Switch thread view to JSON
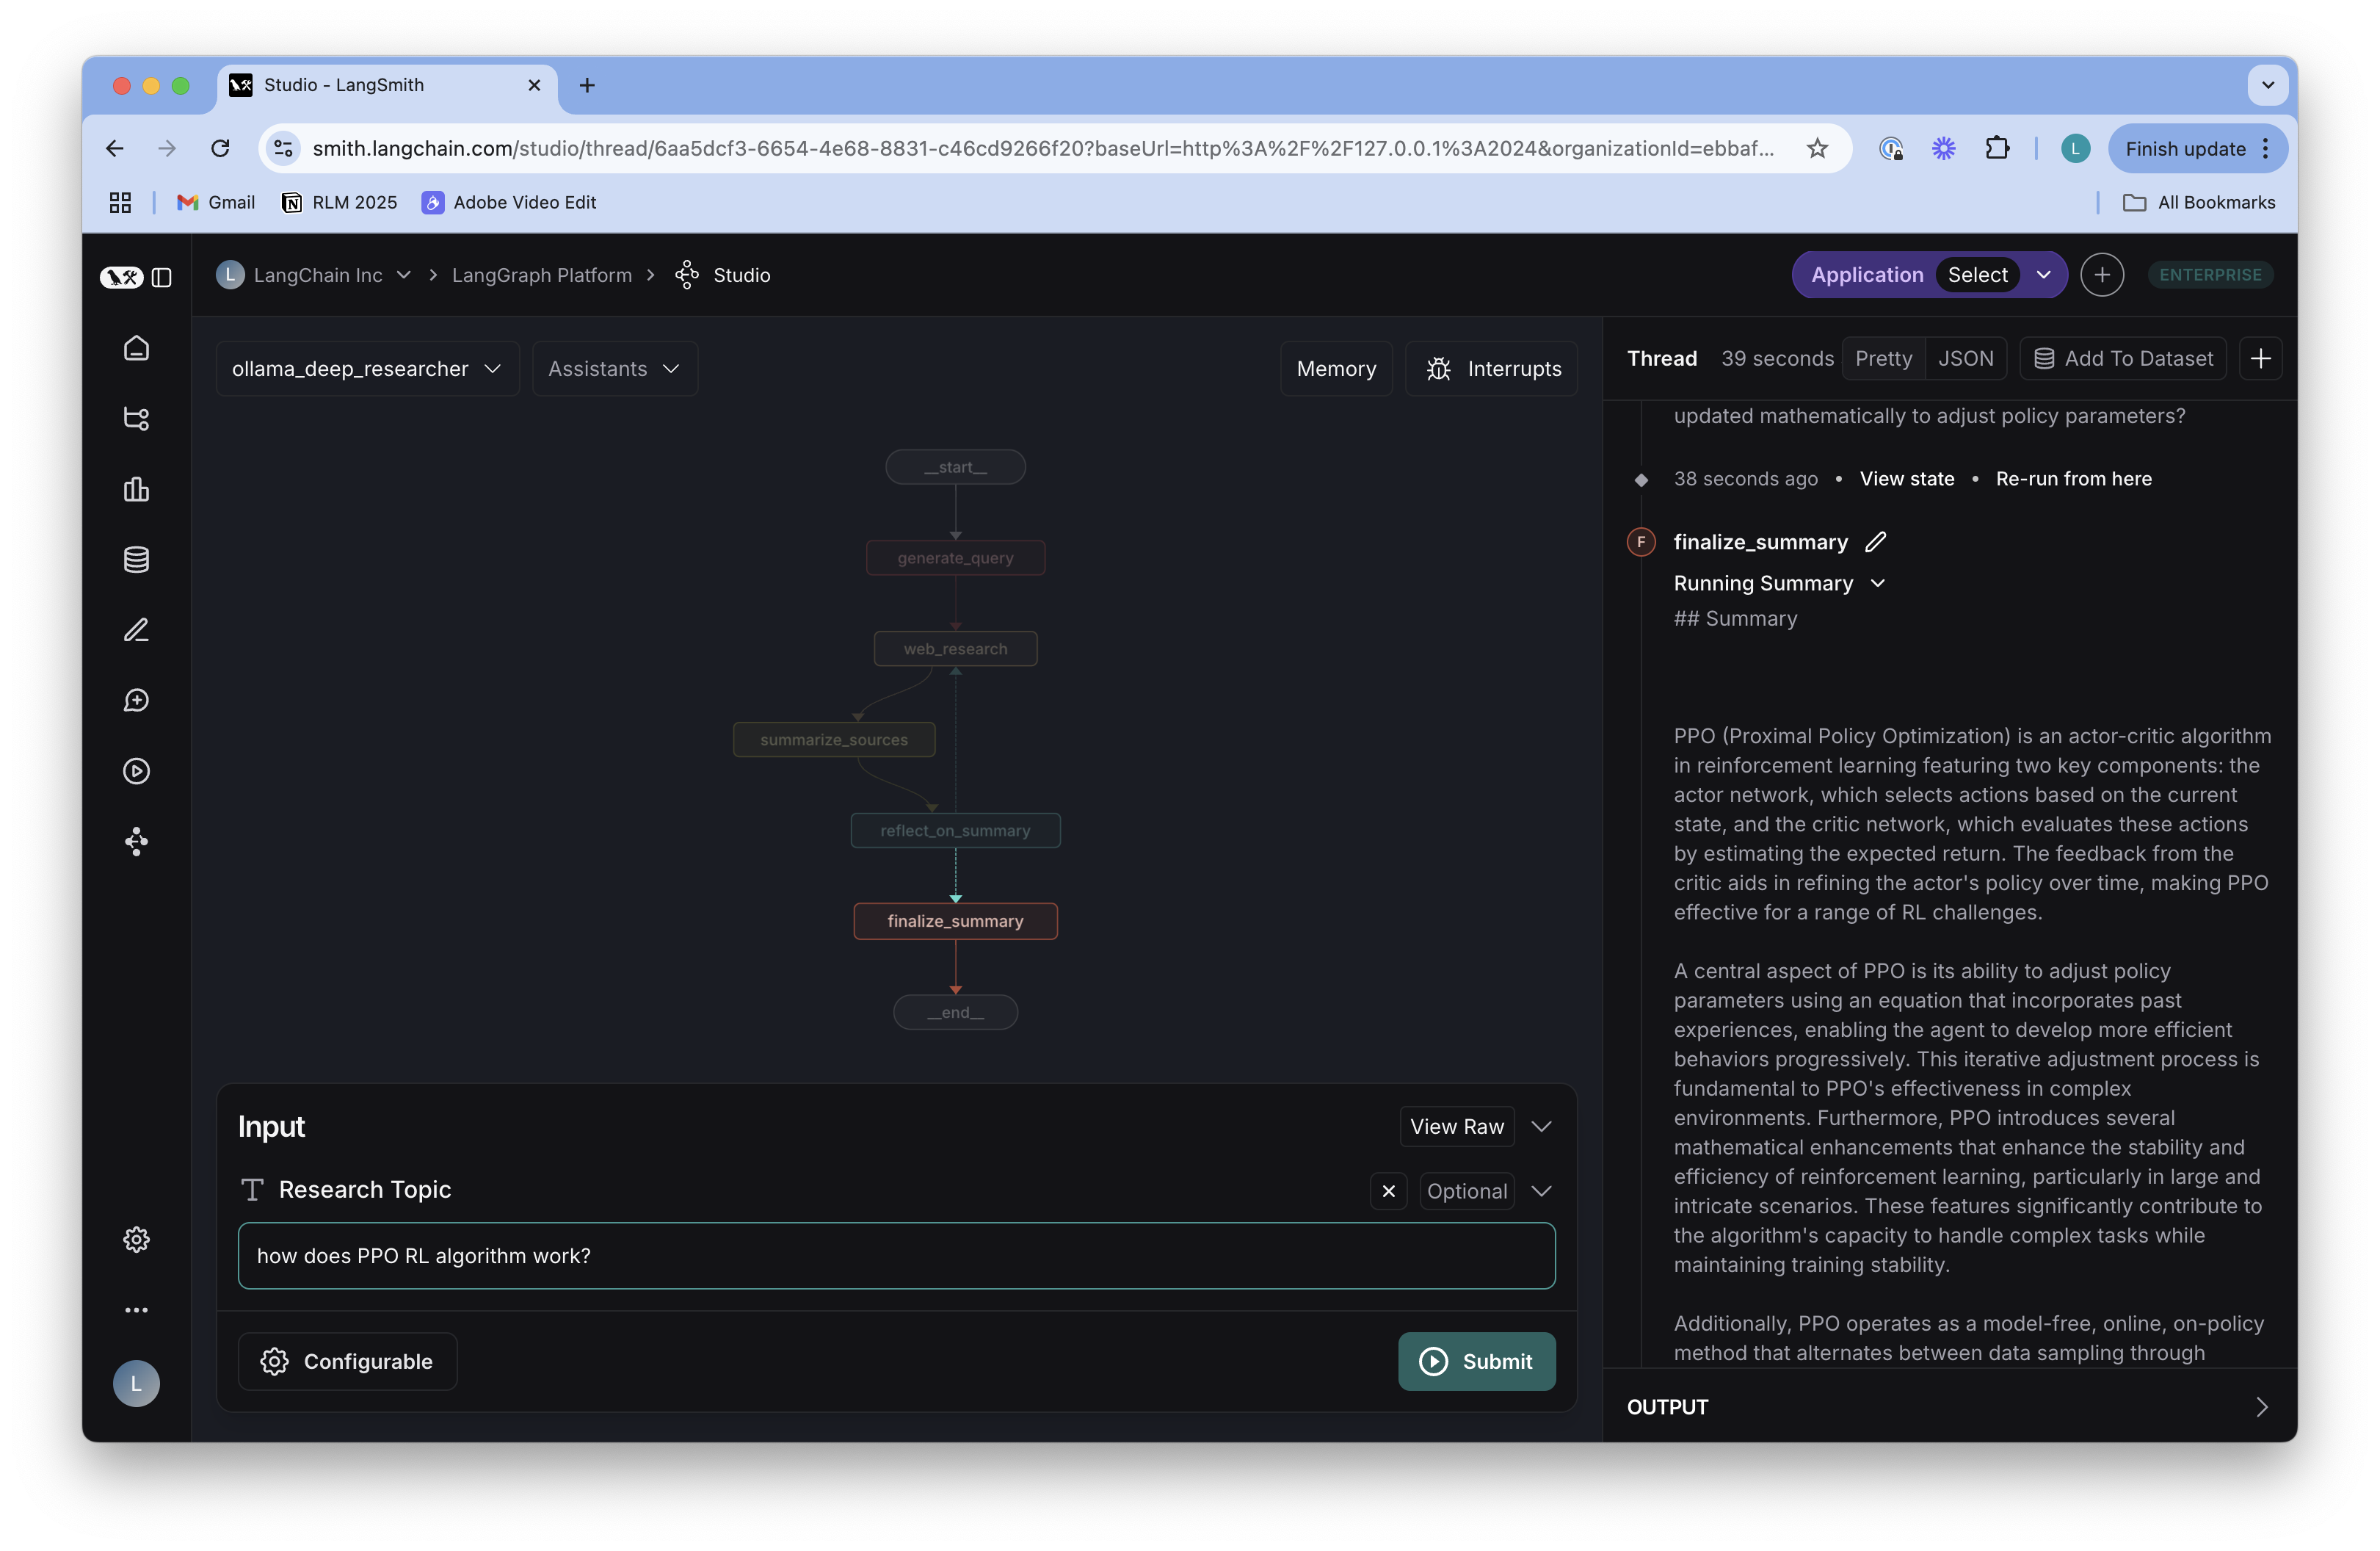Viewport: 2380px width, 1551px height. point(1966,357)
